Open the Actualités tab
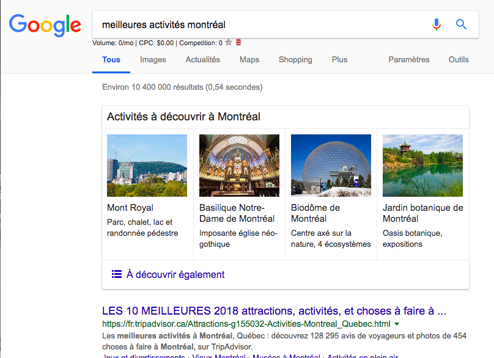494x358 pixels. [x=203, y=59]
